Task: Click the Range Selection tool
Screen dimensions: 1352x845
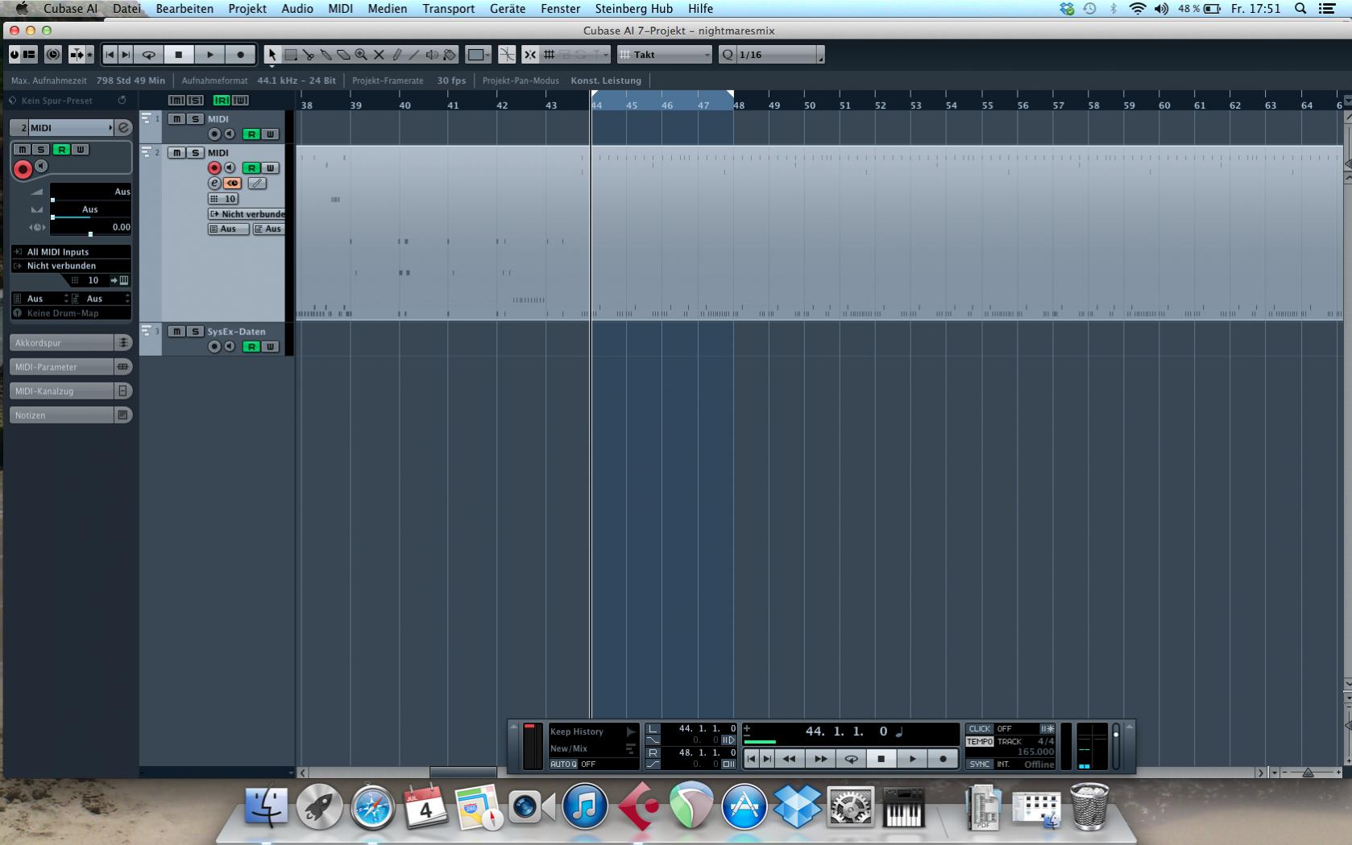Action: click(291, 55)
